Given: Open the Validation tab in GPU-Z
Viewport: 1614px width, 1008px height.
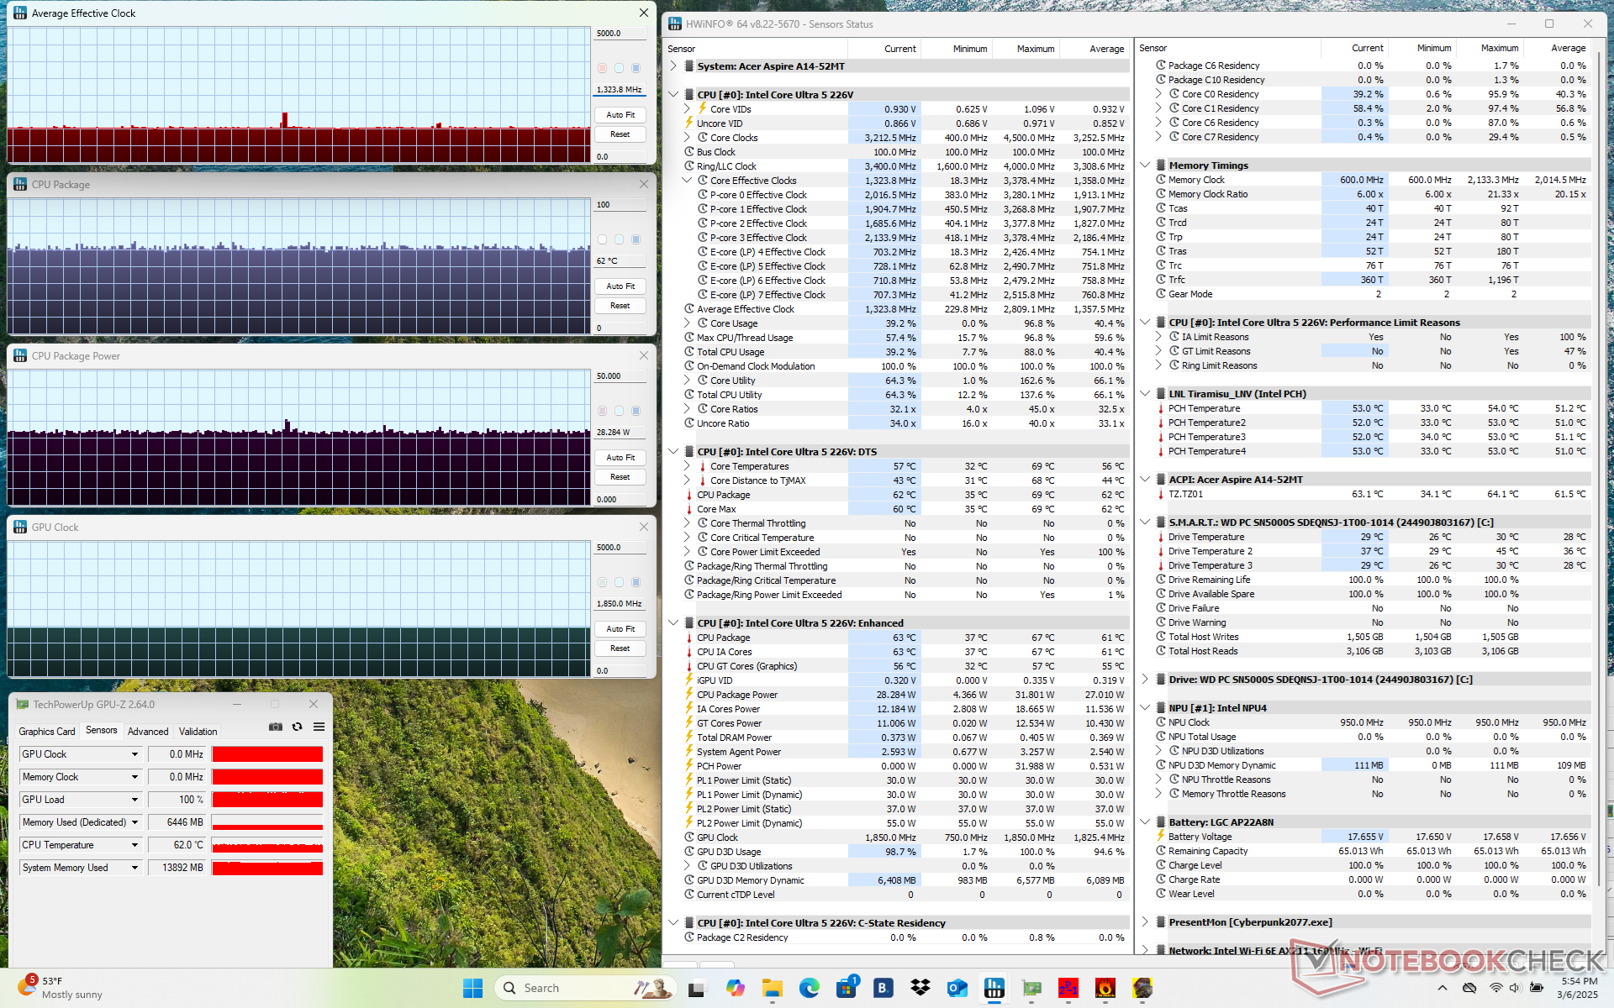Looking at the screenshot, I should pos(198,732).
